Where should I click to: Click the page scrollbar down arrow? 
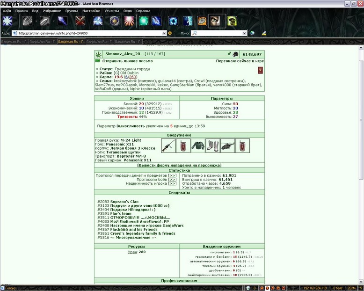pyautogui.click(x=361, y=282)
